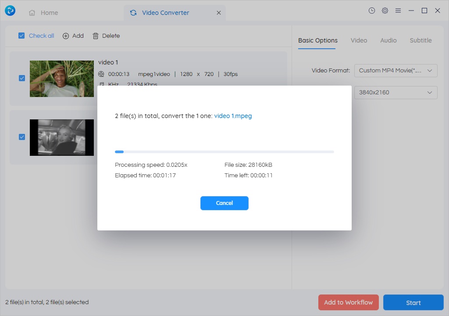
Task: Maximize the application window
Action: click(x=424, y=11)
